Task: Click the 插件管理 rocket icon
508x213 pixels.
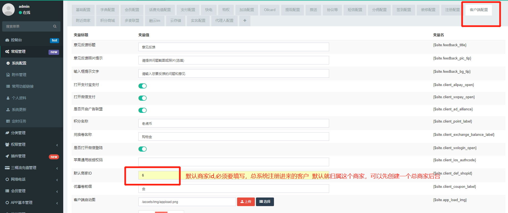Action: tap(7, 156)
